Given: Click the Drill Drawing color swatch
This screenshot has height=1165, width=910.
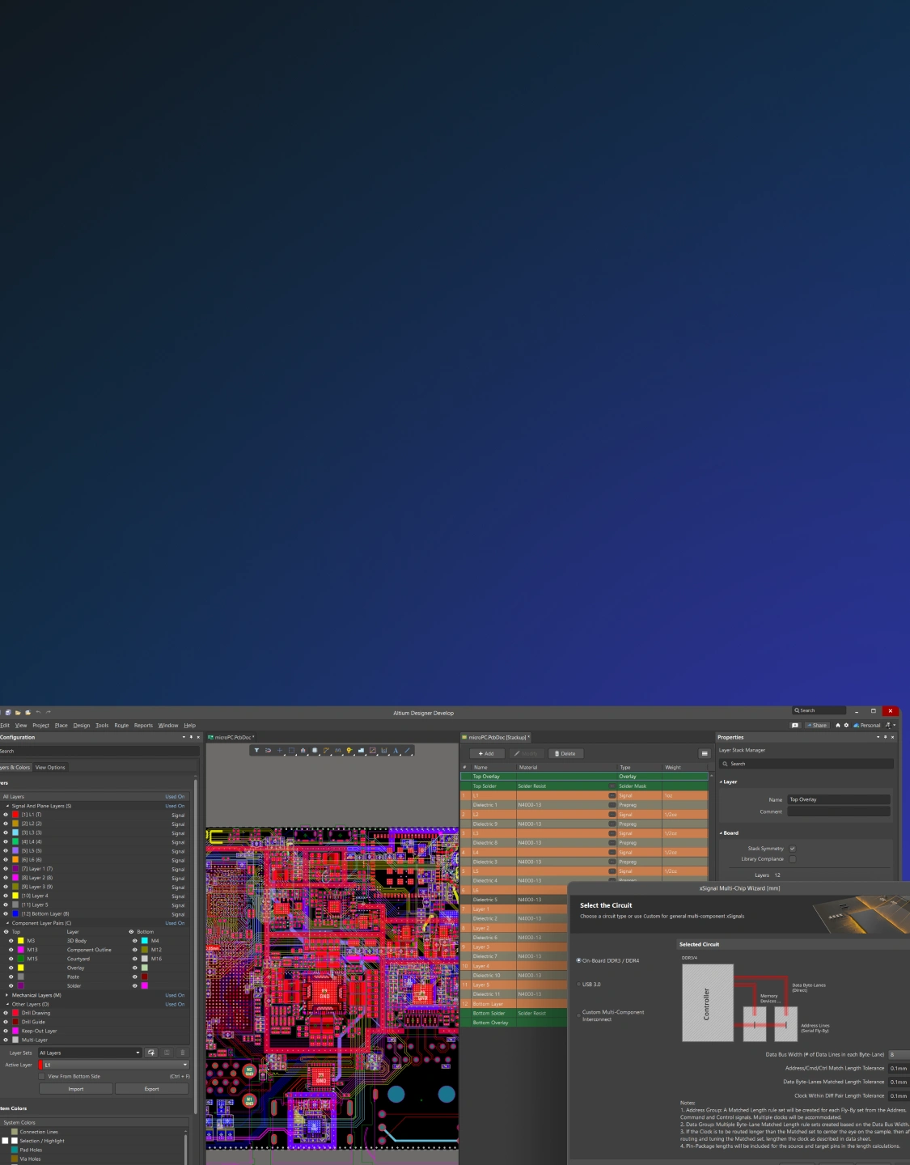Looking at the screenshot, I should tap(15, 1013).
